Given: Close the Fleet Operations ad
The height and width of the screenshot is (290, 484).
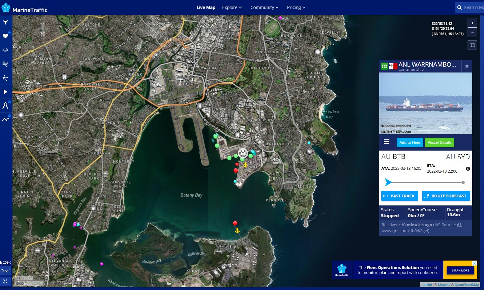Looking at the screenshot, I should [474, 263].
